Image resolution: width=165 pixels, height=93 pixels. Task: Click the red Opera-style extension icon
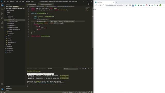click(147, 5)
